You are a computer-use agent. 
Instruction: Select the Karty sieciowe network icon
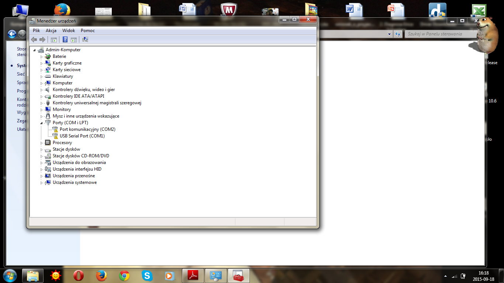tap(48, 70)
